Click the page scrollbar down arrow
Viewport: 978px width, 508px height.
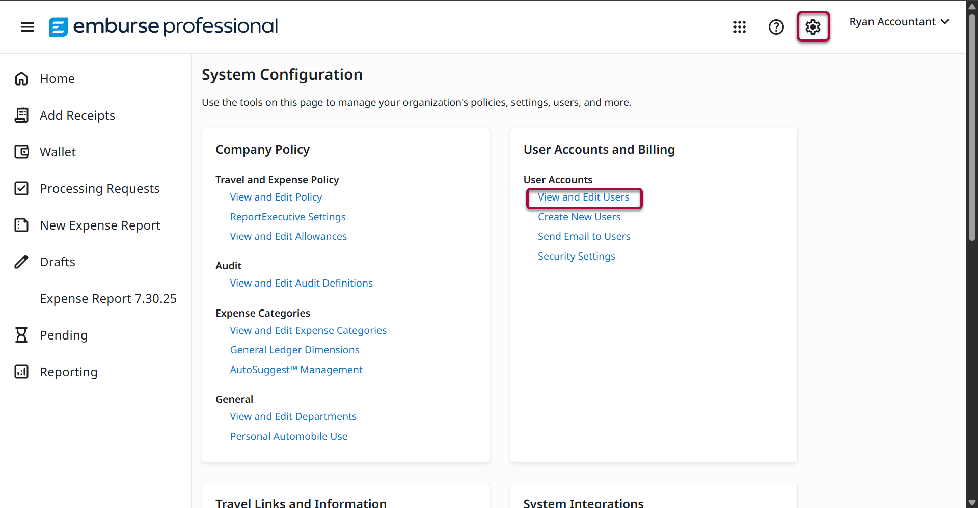(972, 503)
